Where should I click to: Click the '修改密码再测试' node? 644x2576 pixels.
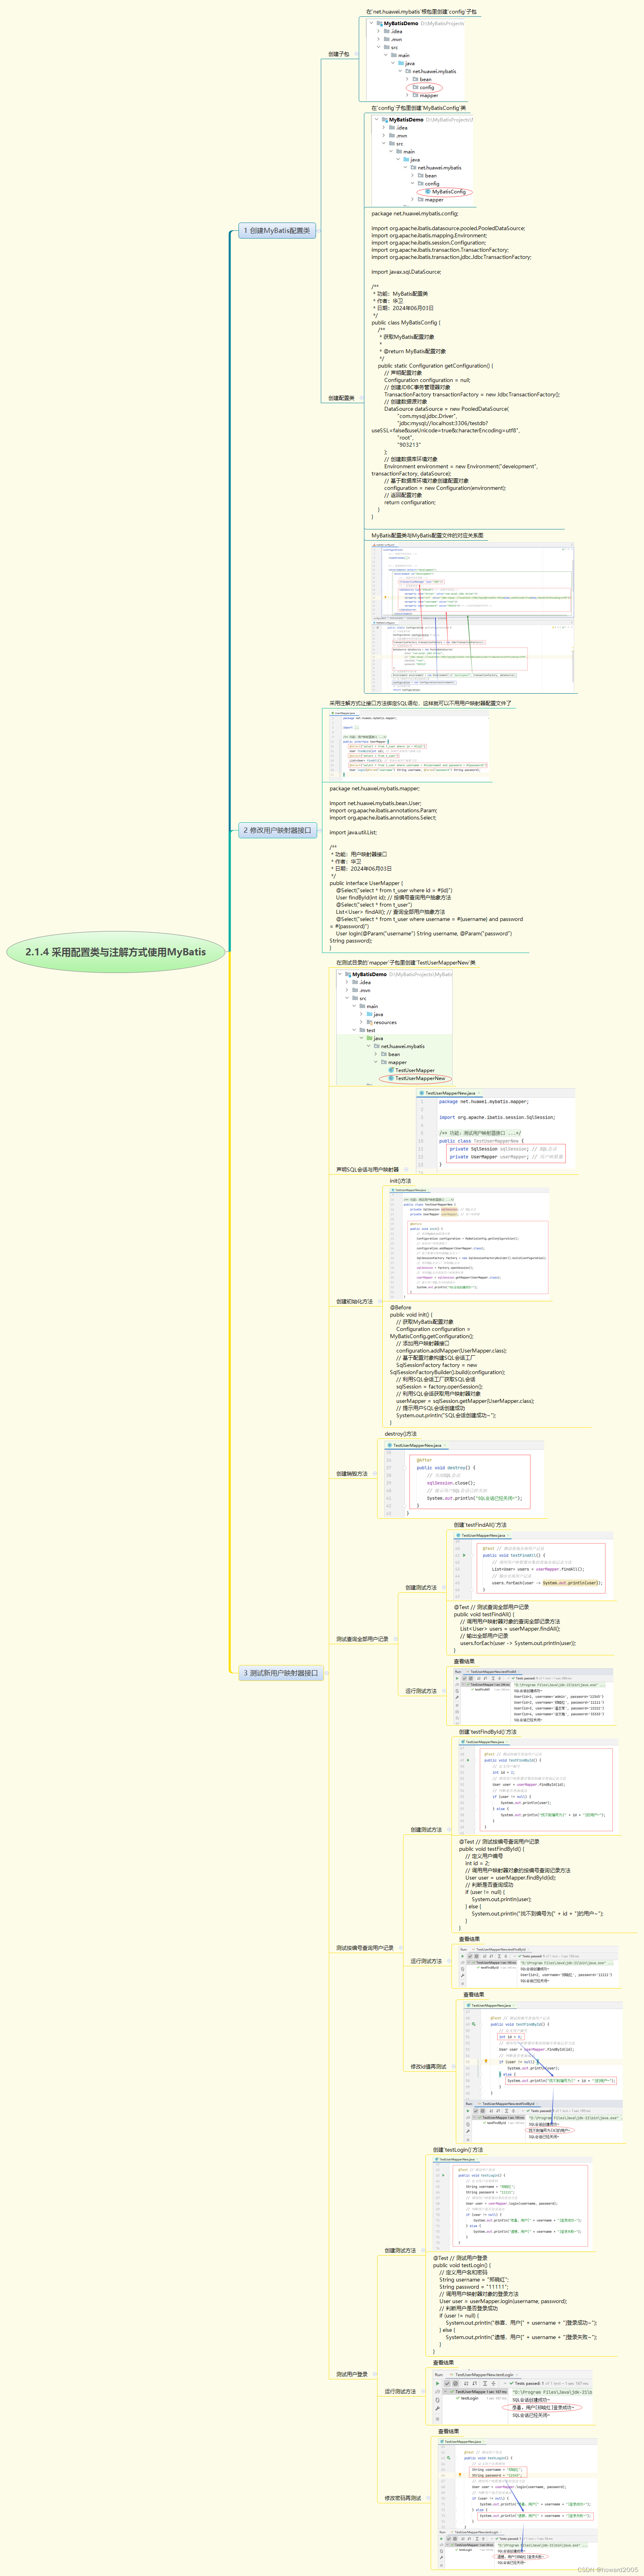click(403, 2498)
